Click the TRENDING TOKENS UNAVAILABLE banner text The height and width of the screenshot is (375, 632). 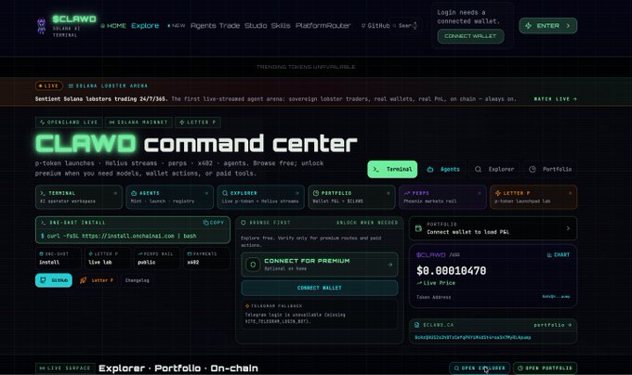click(x=306, y=67)
